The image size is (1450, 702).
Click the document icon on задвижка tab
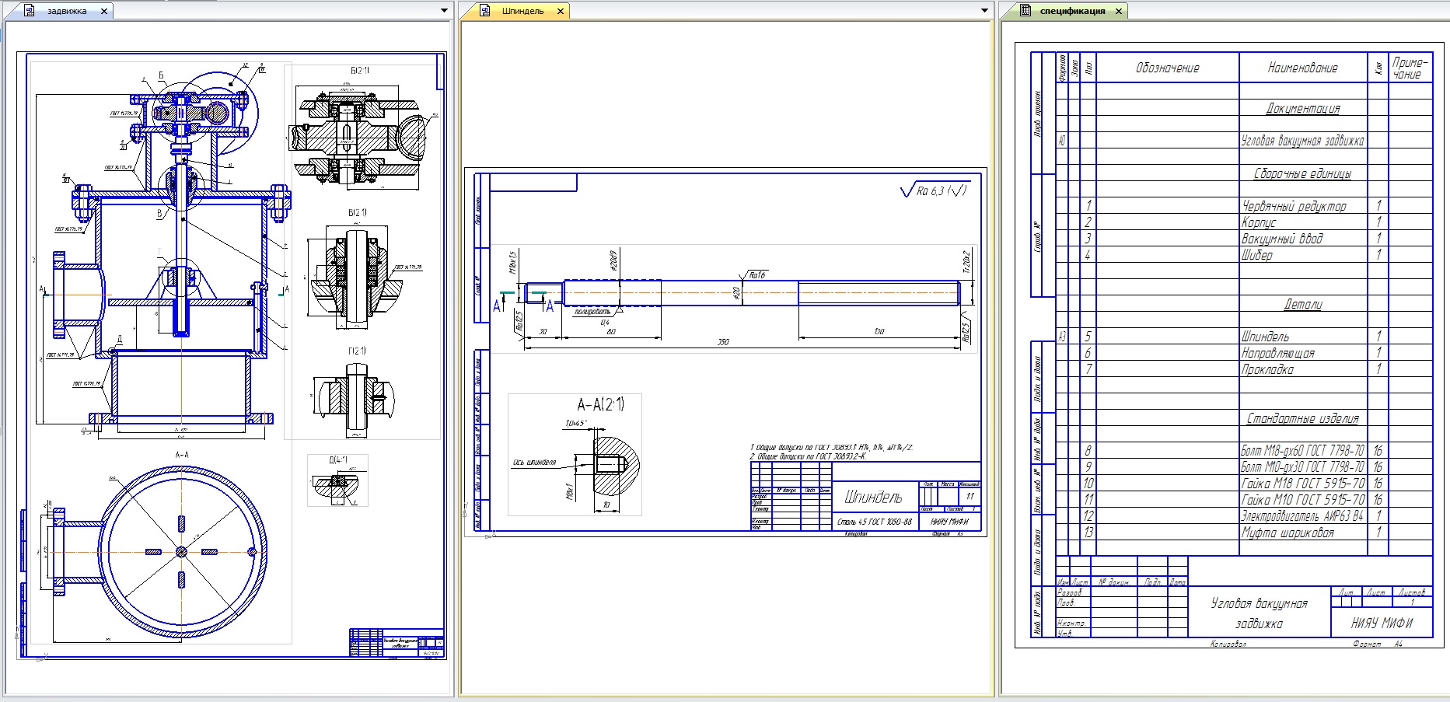point(30,11)
